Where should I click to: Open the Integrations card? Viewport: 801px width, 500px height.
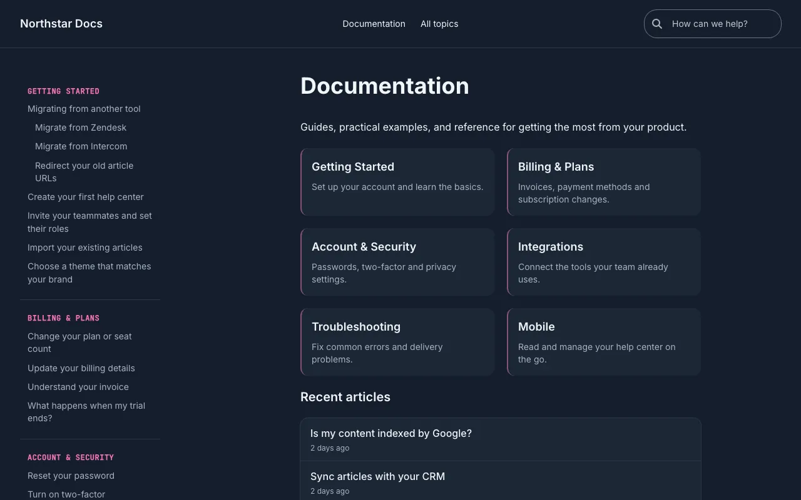(604, 262)
